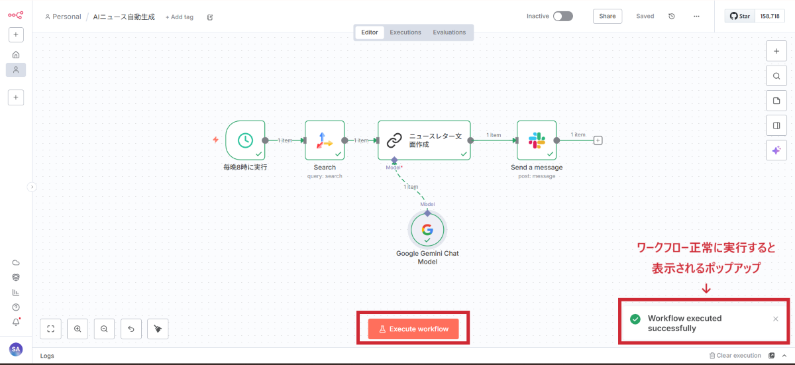This screenshot has width=795, height=365.
Task: Click the Add tag field
Action: pyautogui.click(x=180, y=17)
